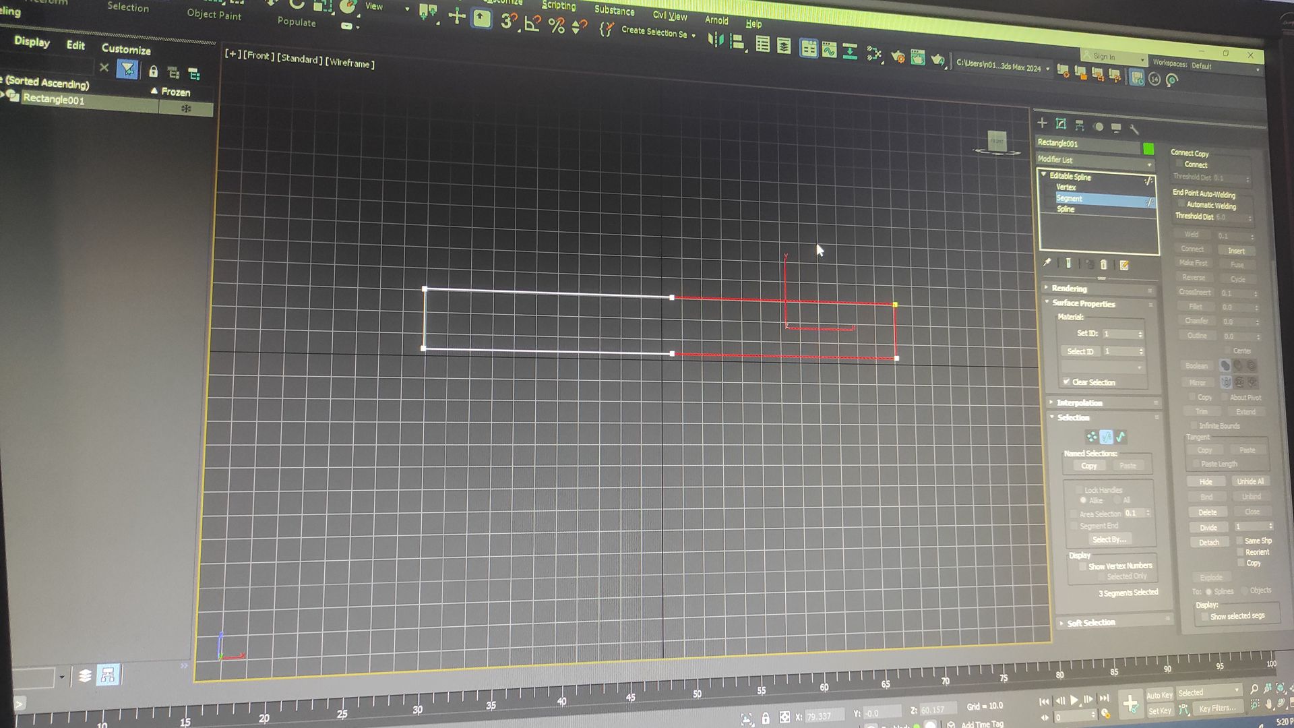Toggle Clear Selection checkbox
This screenshot has height=728, width=1294.
[1066, 382]
